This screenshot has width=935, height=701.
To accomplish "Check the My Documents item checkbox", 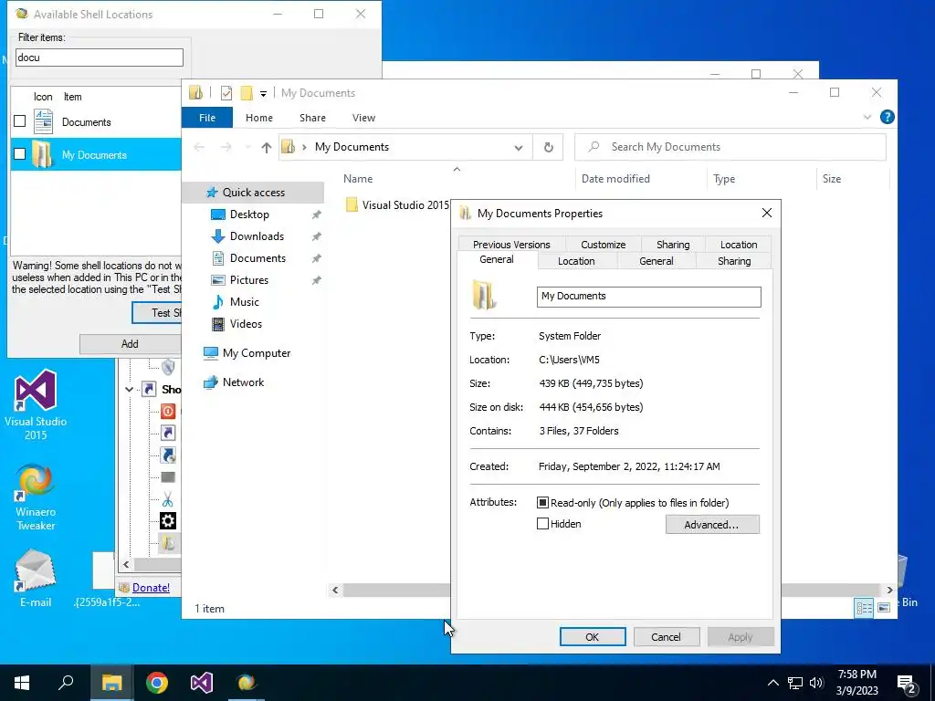I will 20,153.
